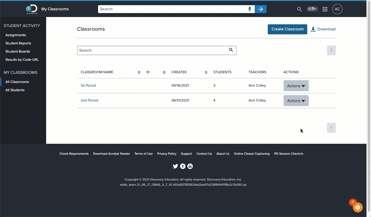
Task: Open the 2nd Period classroom link
Action: click(89, 100)
